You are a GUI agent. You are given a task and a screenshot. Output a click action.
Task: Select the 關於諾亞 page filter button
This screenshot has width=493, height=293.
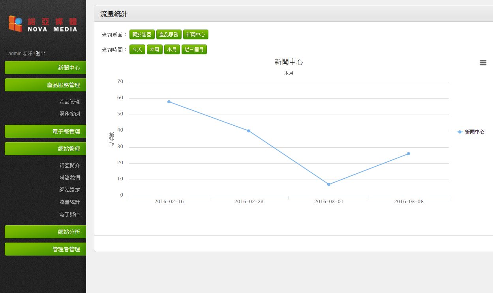(142, 35)
